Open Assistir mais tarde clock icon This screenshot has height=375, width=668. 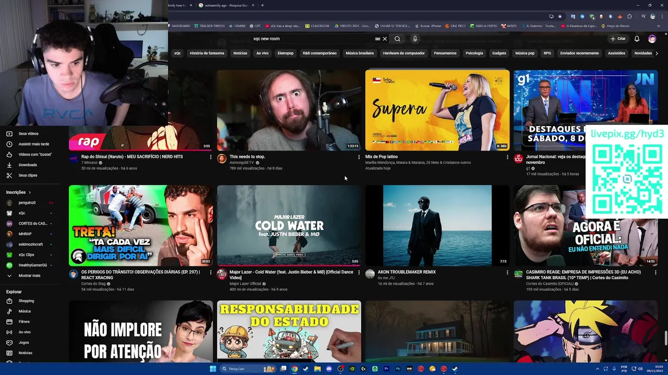click(x=9, y=144)
